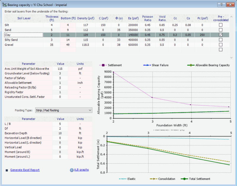Open the Generate Excel Report link
Screen dimensions: 237x186
(25, 170)
